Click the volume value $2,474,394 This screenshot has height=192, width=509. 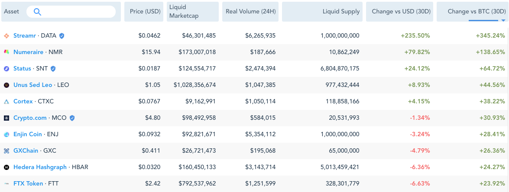260,69
